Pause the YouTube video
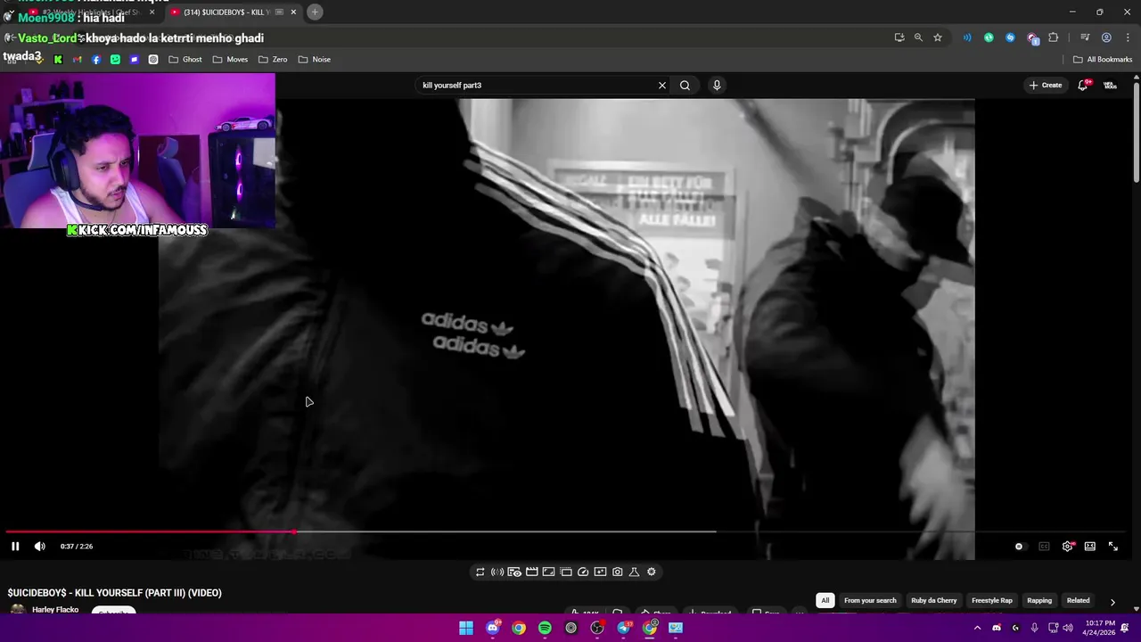 tap(15, 547)
